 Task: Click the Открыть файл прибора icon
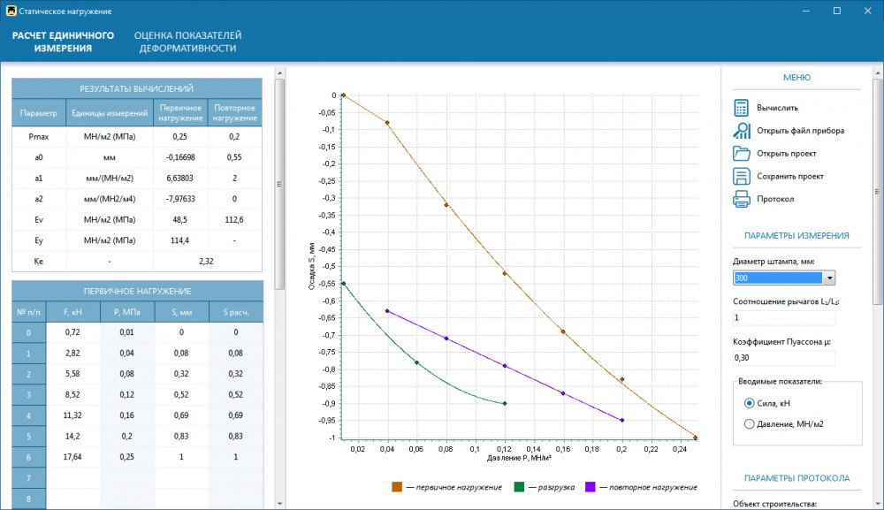pyautogui.click(x=741, y=131)
